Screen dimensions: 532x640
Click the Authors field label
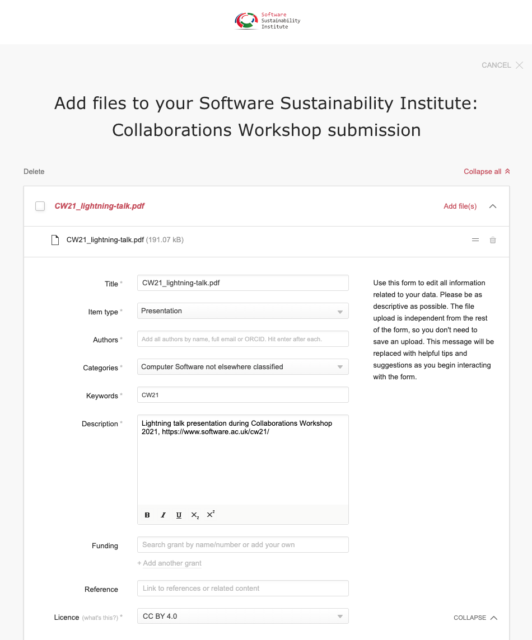pyautogui.click(x=105, y=340)
